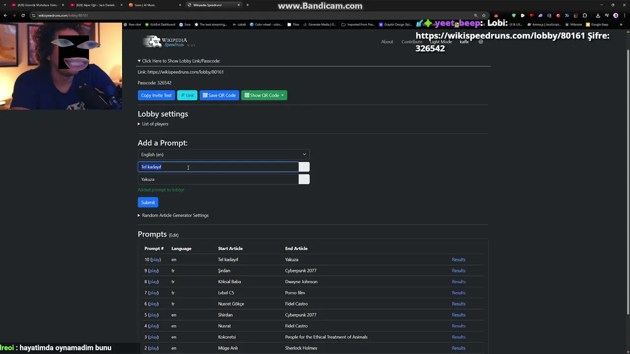The image size is (630, 354).
Task: Open the Imported From Firefox bookmark folder
Action: click(358, 25)
